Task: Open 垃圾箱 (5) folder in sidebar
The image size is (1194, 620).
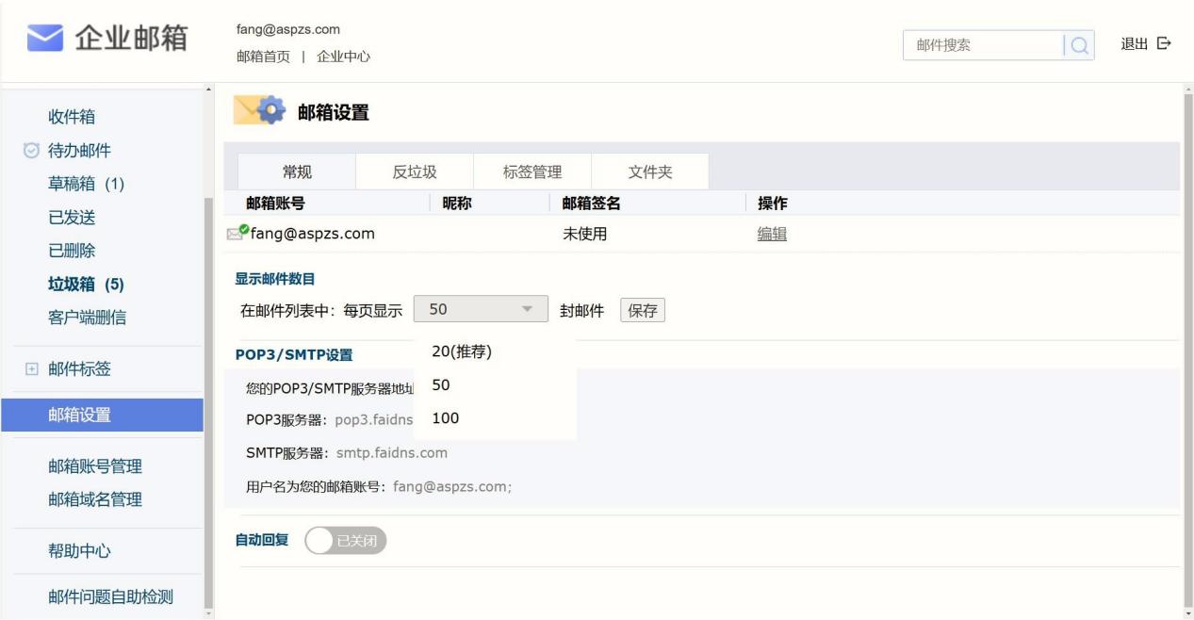Action: click(86, 285)
